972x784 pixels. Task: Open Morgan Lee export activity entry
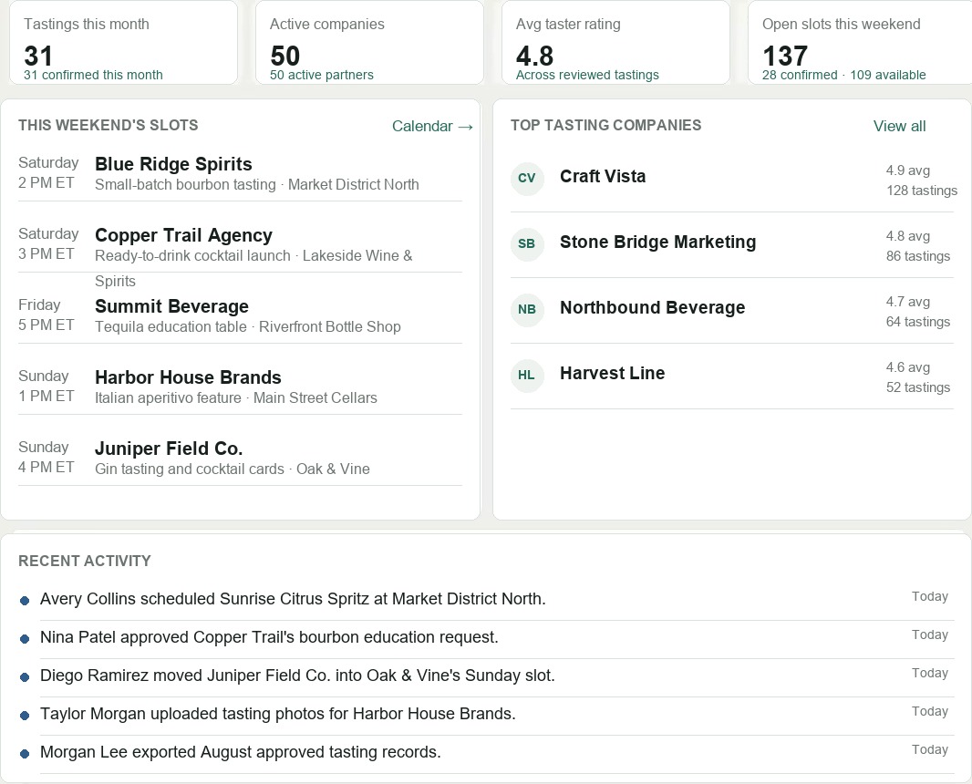click(x=241, y=752)
